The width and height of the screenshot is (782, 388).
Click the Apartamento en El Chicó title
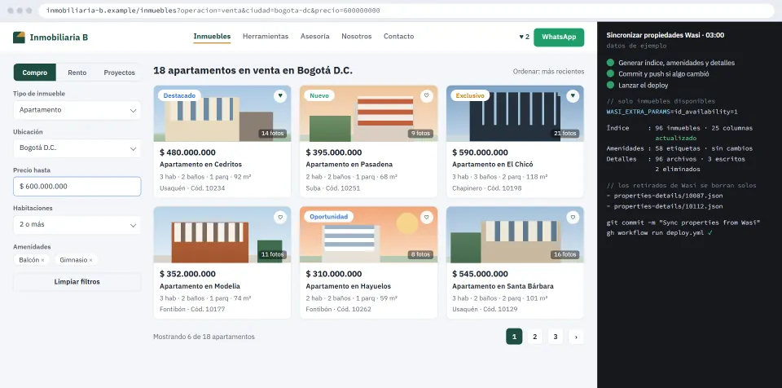[x=493, y=165]
